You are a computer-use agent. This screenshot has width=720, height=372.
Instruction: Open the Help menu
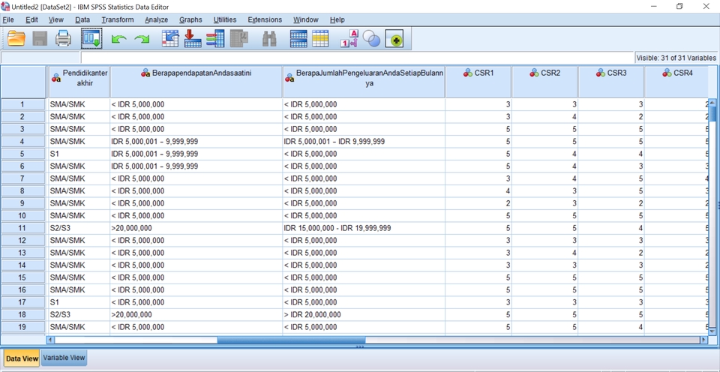tap(337, 19)
